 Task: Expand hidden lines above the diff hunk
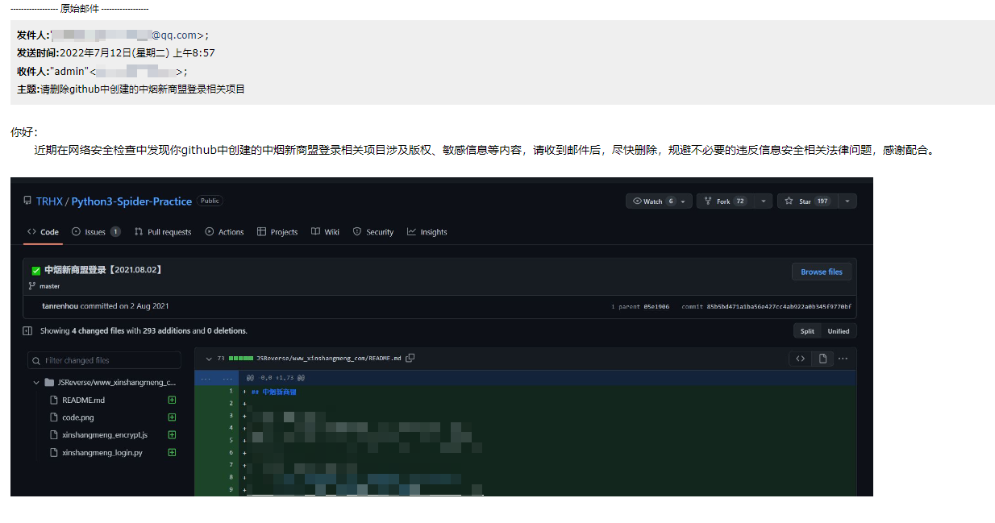click(216, 377)
